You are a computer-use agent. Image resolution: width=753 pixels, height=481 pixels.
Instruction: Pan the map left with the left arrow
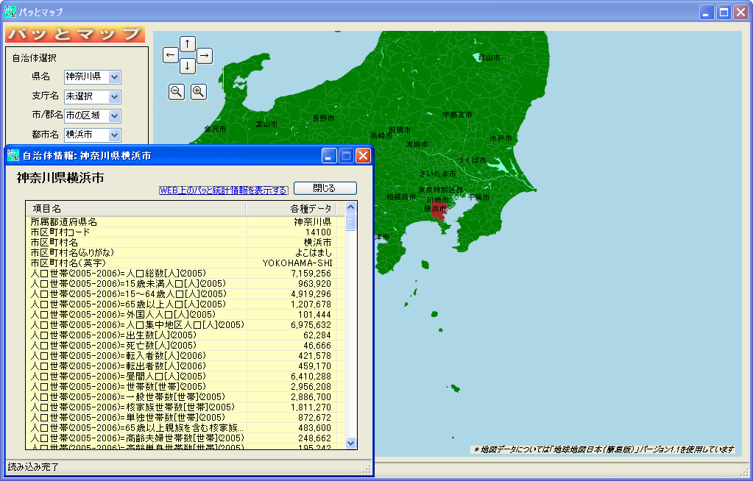pos(171,55)
